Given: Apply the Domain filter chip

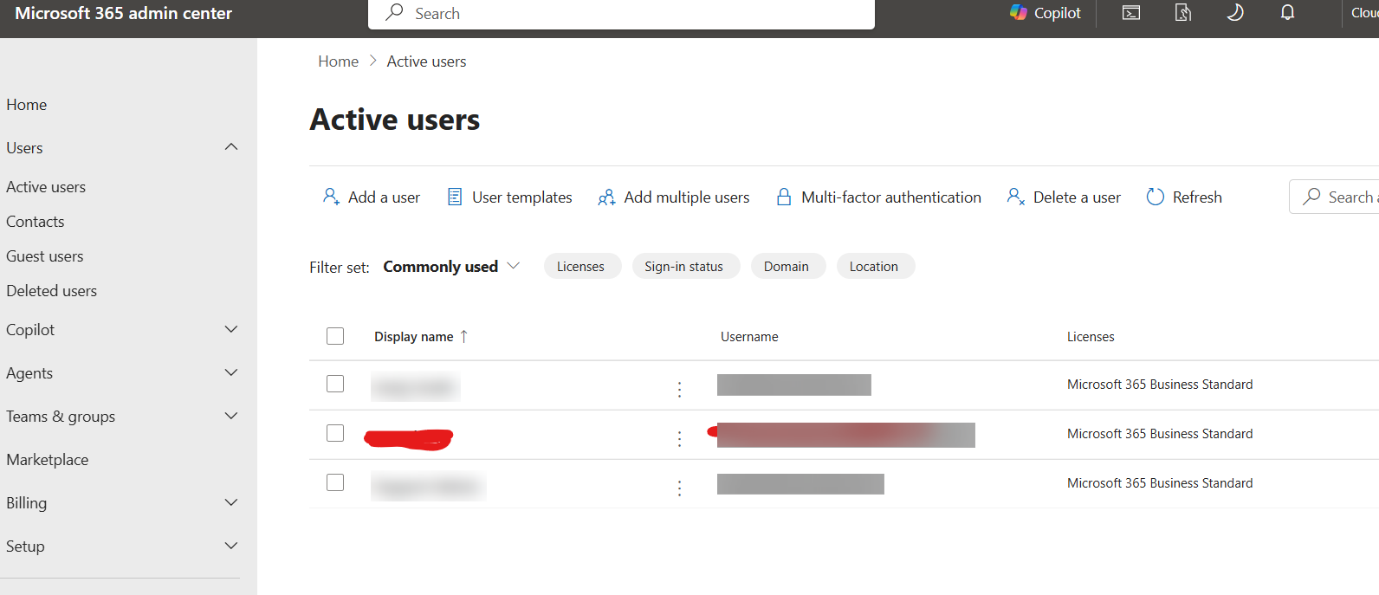Looking at the screenshot, I should [787, 267].
